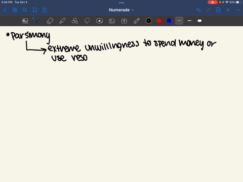Choose the blue pen color
This screenshot has width=243, height=182.
click(x=169, y=21)
